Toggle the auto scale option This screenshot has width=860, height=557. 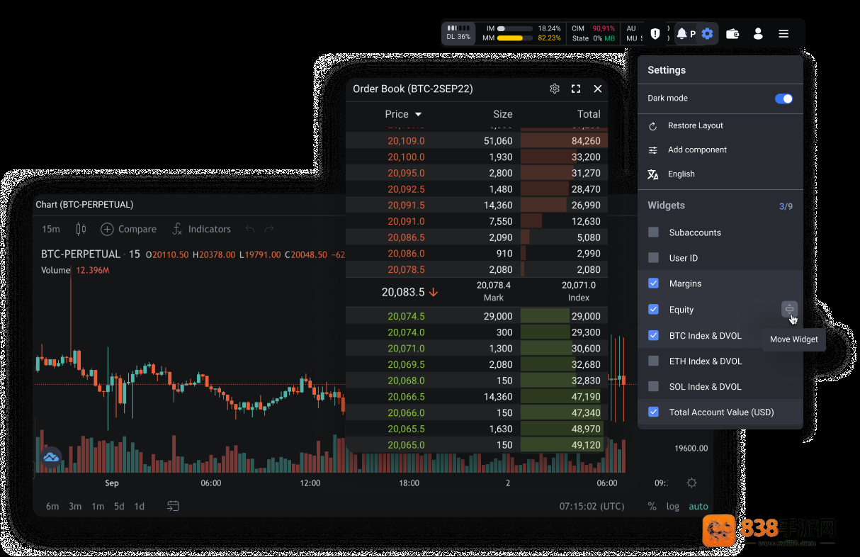tap(698, 506)
